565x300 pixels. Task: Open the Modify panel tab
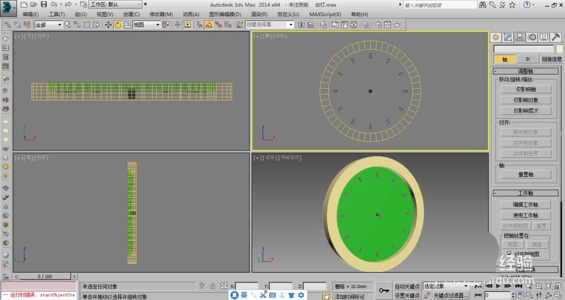click(508, 37)
